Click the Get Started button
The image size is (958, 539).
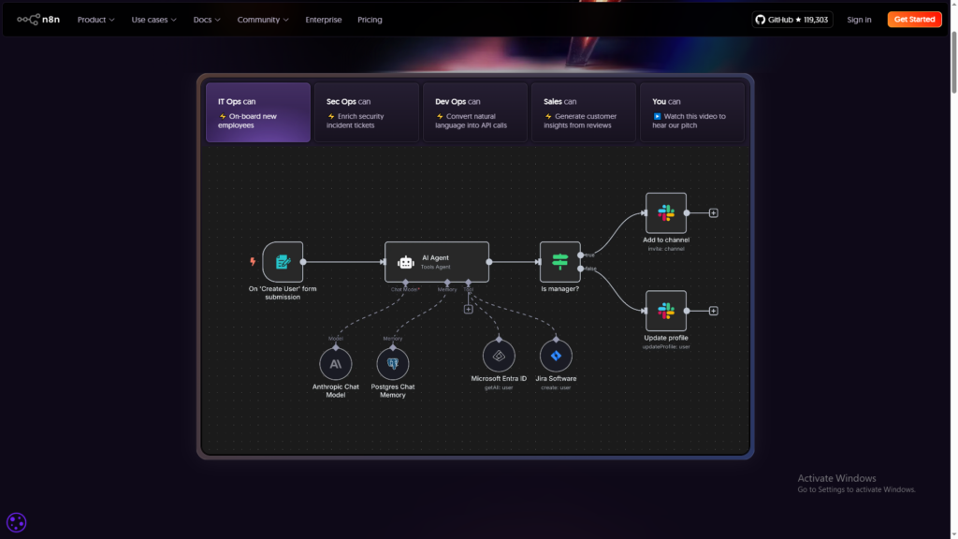point(914,19)
